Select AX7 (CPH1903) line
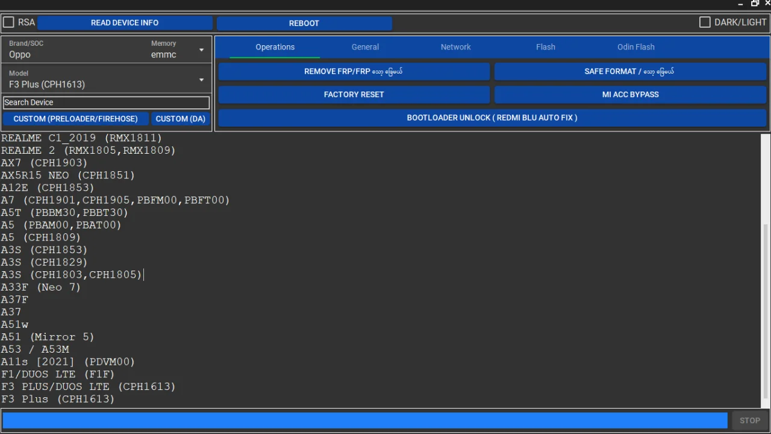Screen dimensions: 771x434 (x=44, y=163)
